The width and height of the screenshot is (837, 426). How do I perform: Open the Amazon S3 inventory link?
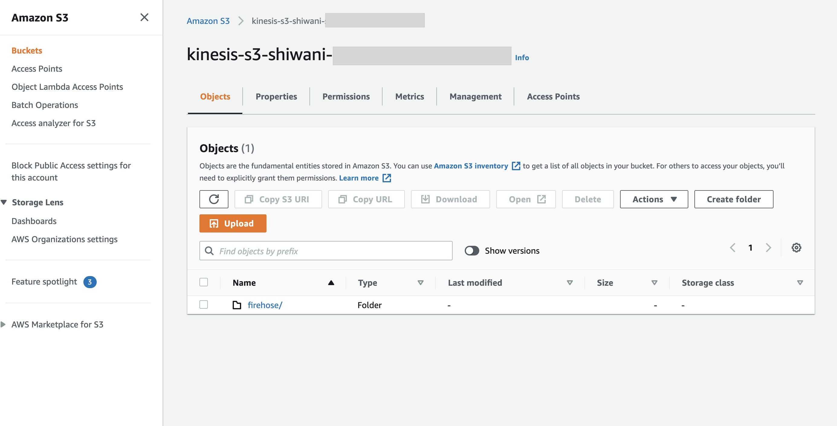(471, 165)
